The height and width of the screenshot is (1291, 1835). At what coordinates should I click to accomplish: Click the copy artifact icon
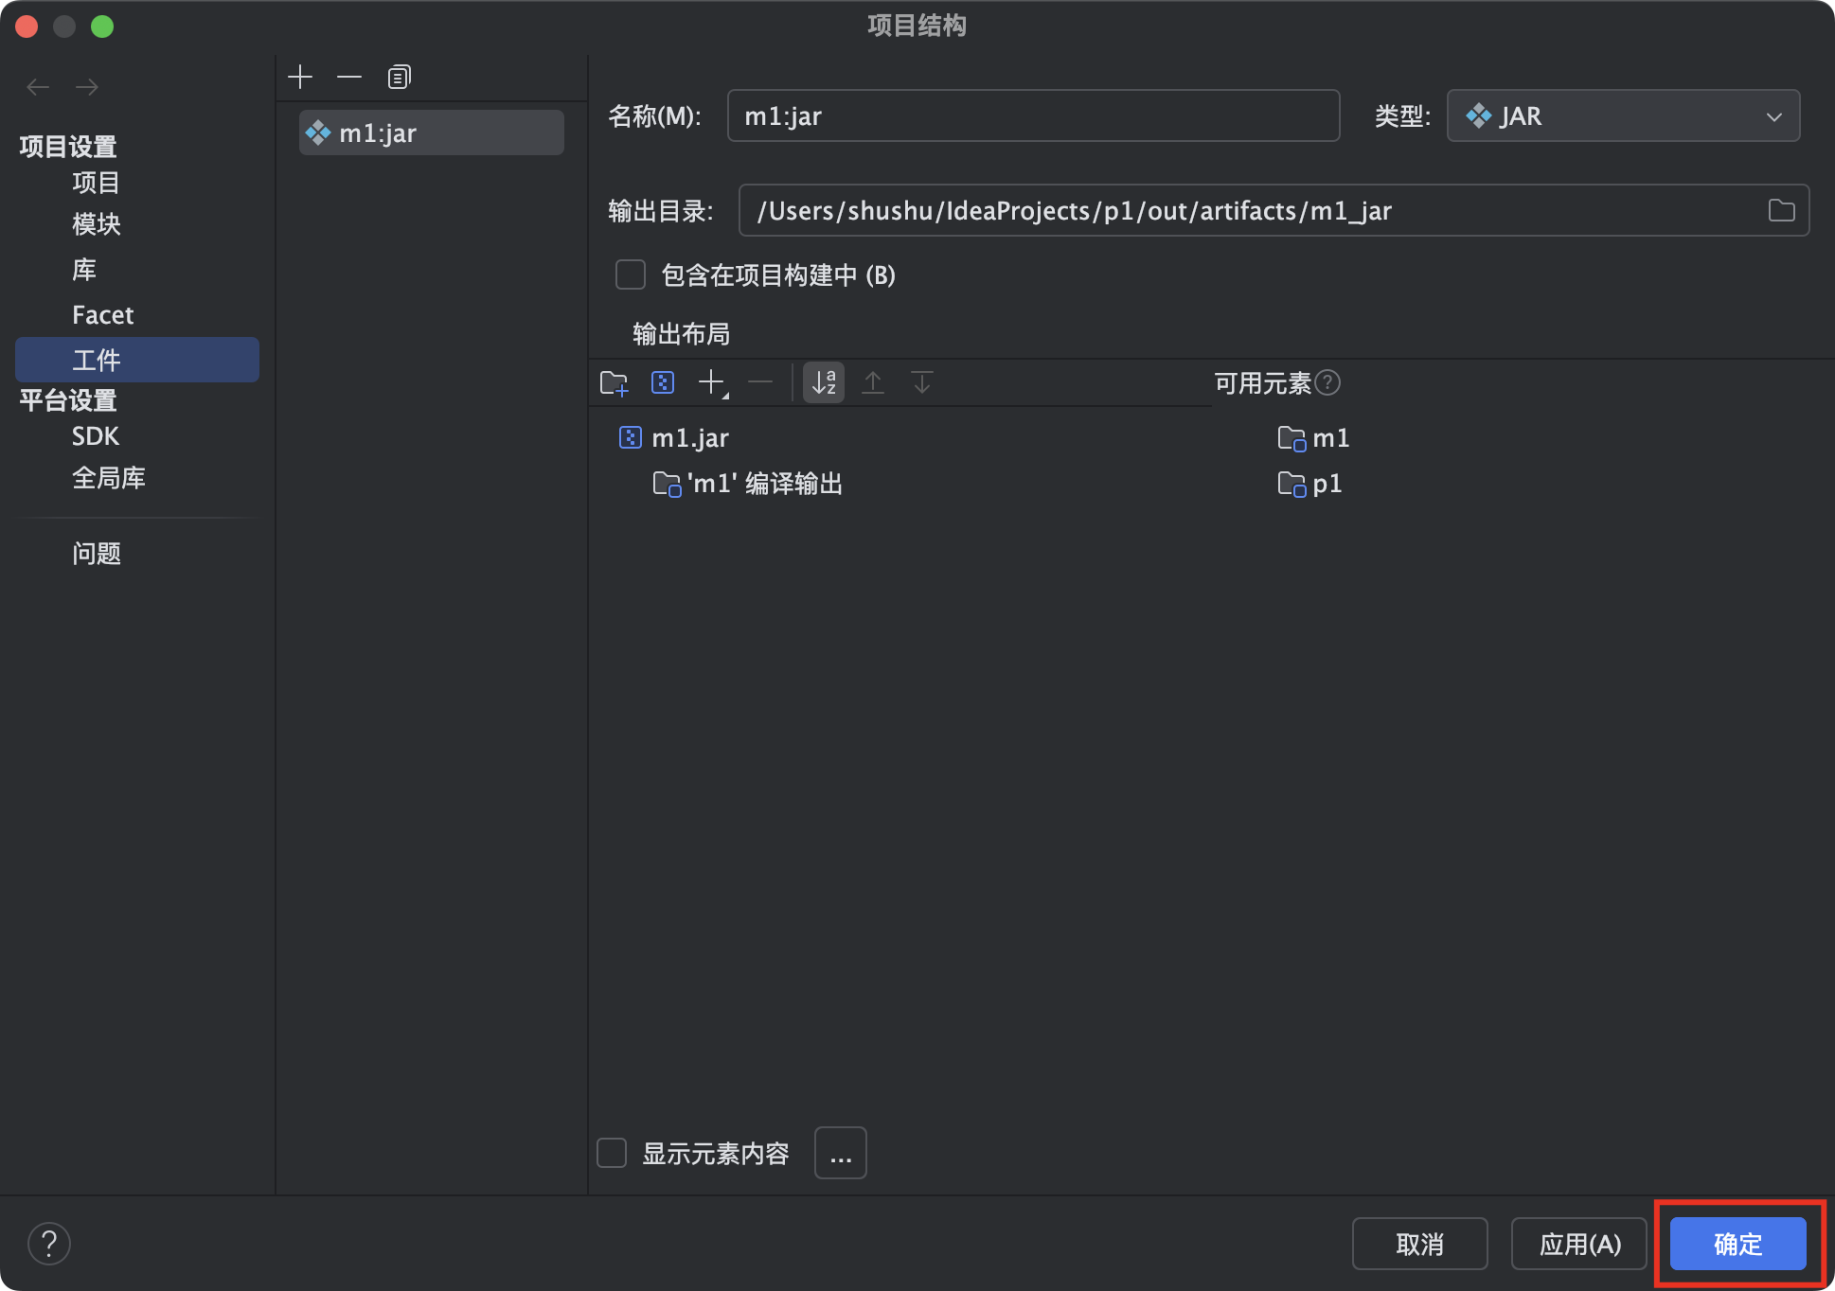coord(399,77)
